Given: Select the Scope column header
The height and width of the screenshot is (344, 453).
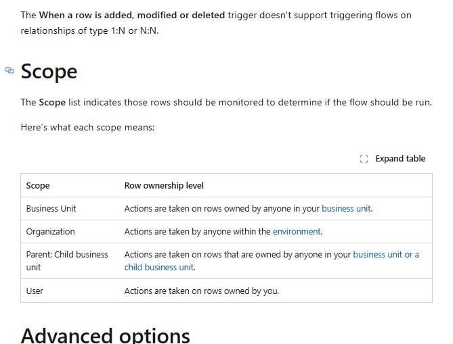Looking at the screenshot, I should click(x=38, y=185).
